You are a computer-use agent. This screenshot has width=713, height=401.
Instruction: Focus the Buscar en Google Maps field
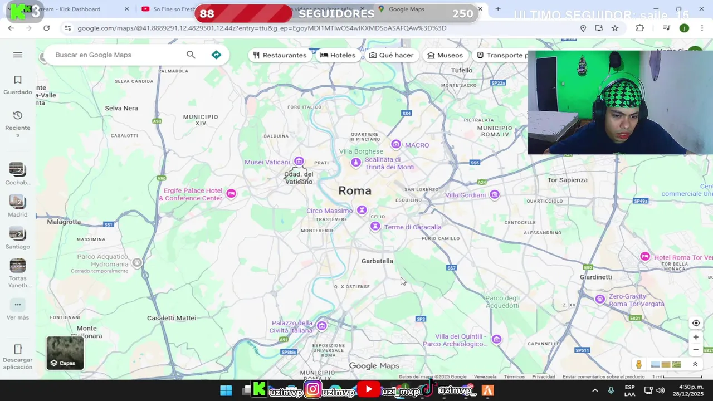pyautogui.click(x=117, y=55)
